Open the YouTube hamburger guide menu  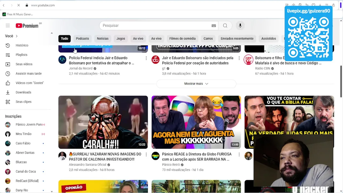point(8,25)
